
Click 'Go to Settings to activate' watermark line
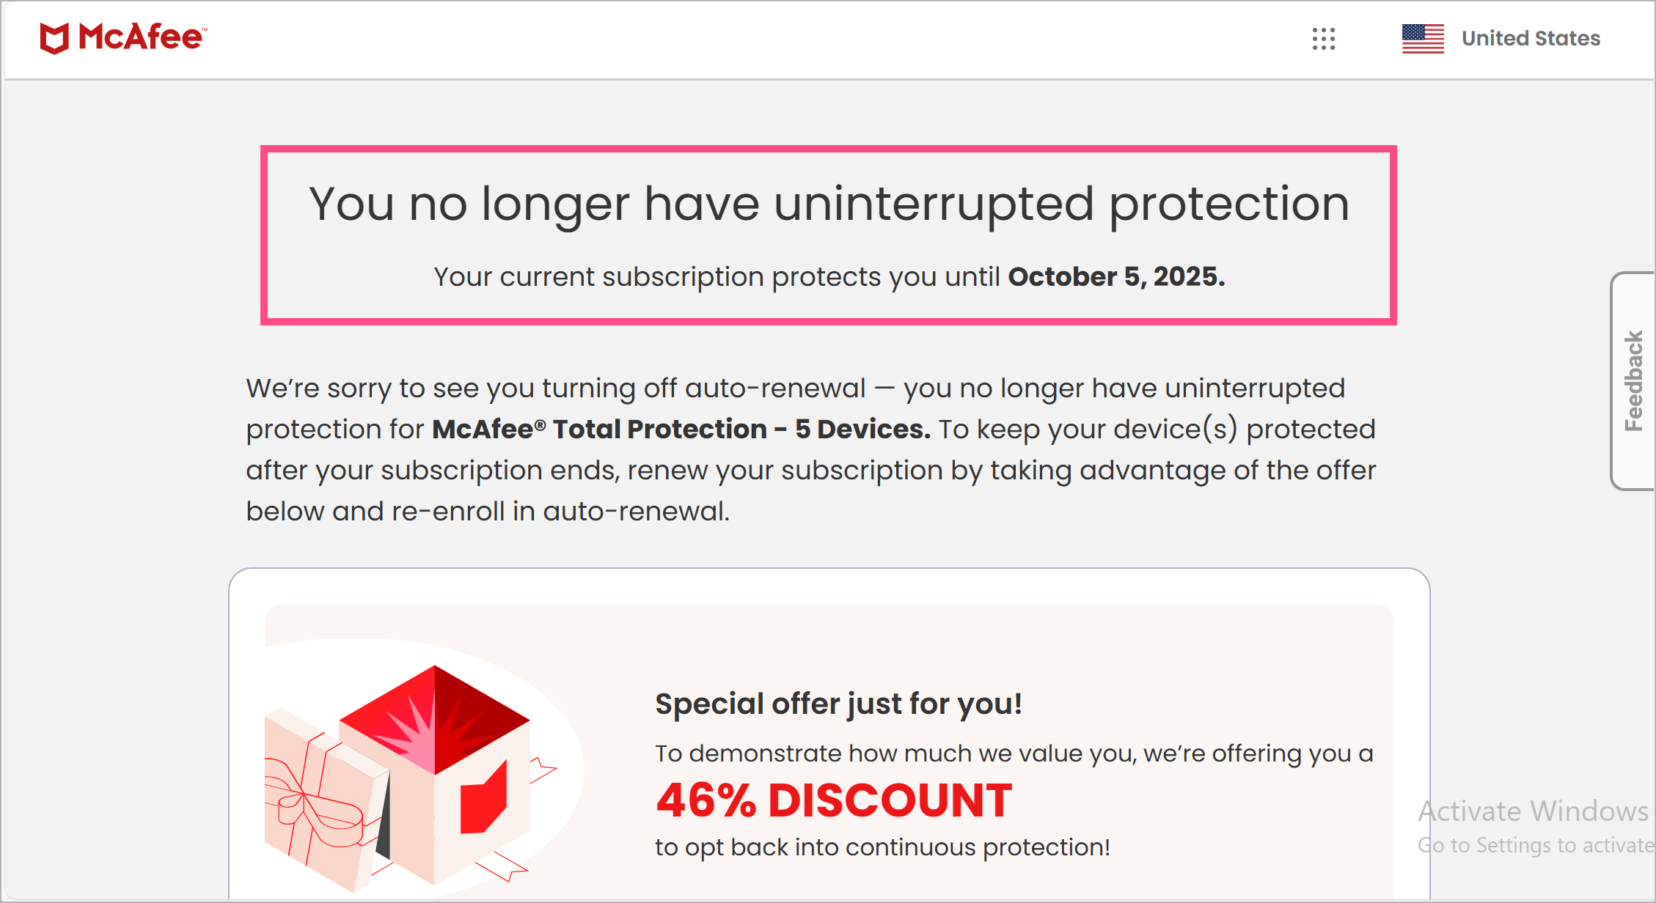click(1536, 845)
